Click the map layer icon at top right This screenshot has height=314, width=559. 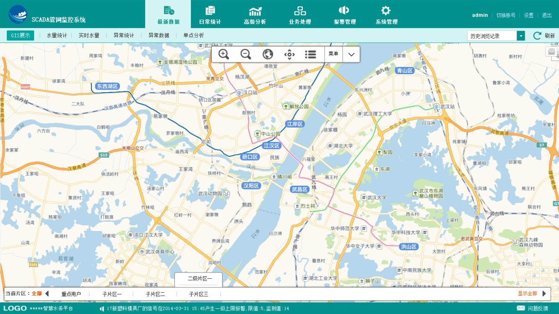[x=551, y=52]
